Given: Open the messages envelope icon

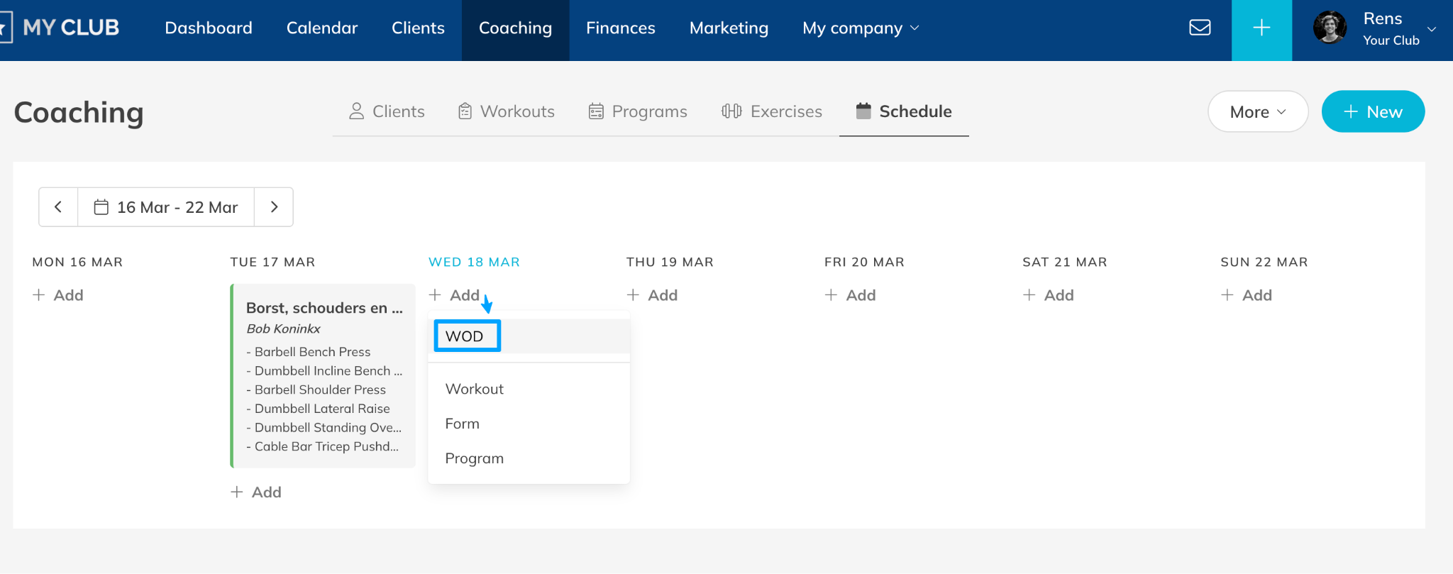Looking at the screenshot, I should coord(1200,28).
